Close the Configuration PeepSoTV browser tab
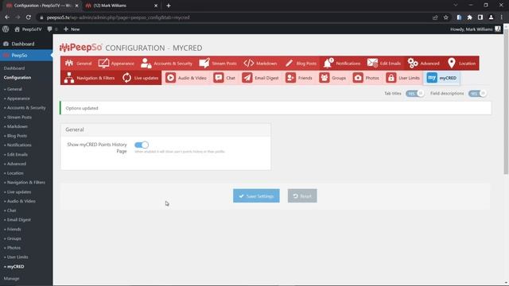509x286 pixels. pyautogui.click(x=76, y=6)
